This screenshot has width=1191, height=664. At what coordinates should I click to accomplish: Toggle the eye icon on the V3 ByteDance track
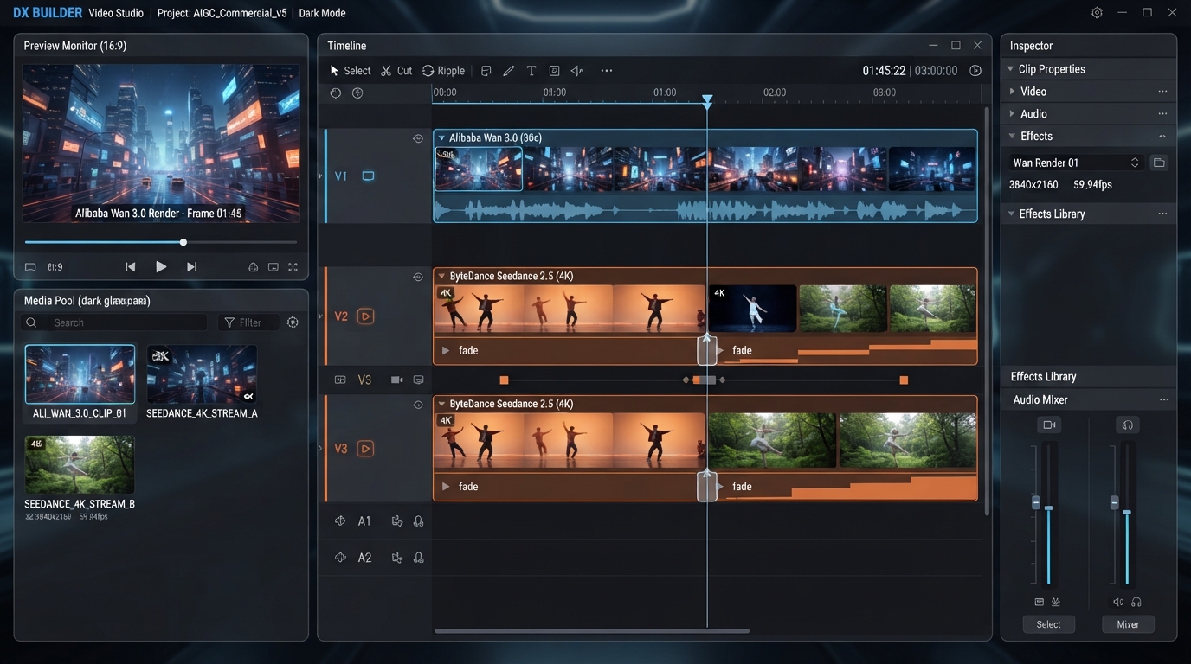coord(418,405)
